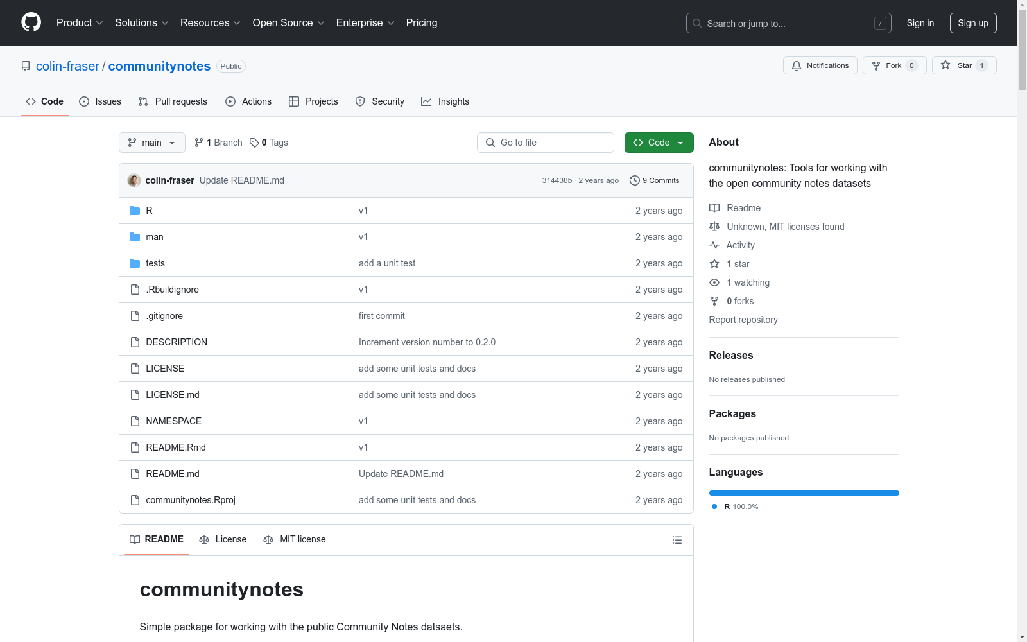Select the License tab in file viewer
The width and height of the screenshot is (1027, 642).
point(223,539)
